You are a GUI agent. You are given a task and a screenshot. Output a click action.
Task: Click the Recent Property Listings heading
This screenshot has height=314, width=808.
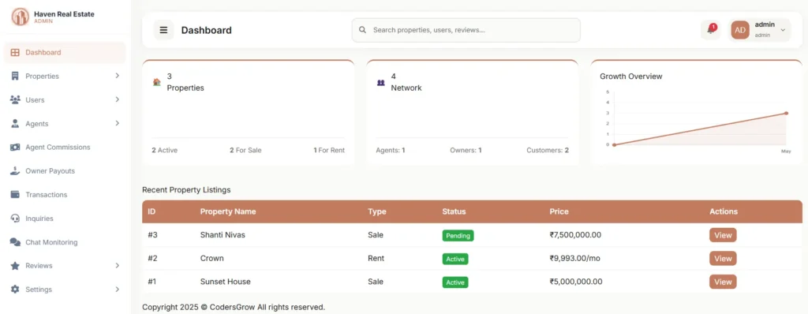point(186,189)
